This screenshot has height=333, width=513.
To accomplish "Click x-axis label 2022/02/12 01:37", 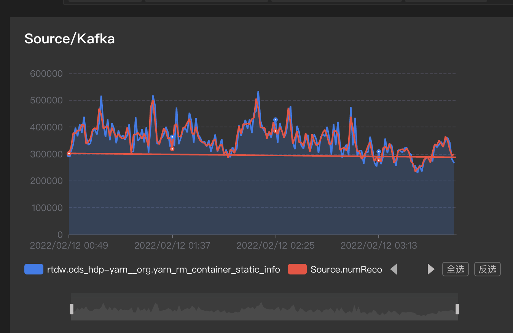I will click(172, 246).
